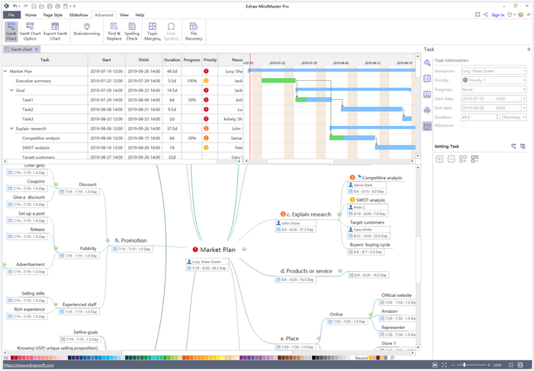Select the Executive summary green Gantt bar
The height and width of the screenshot is (371, 534).
tap(278, 80)
